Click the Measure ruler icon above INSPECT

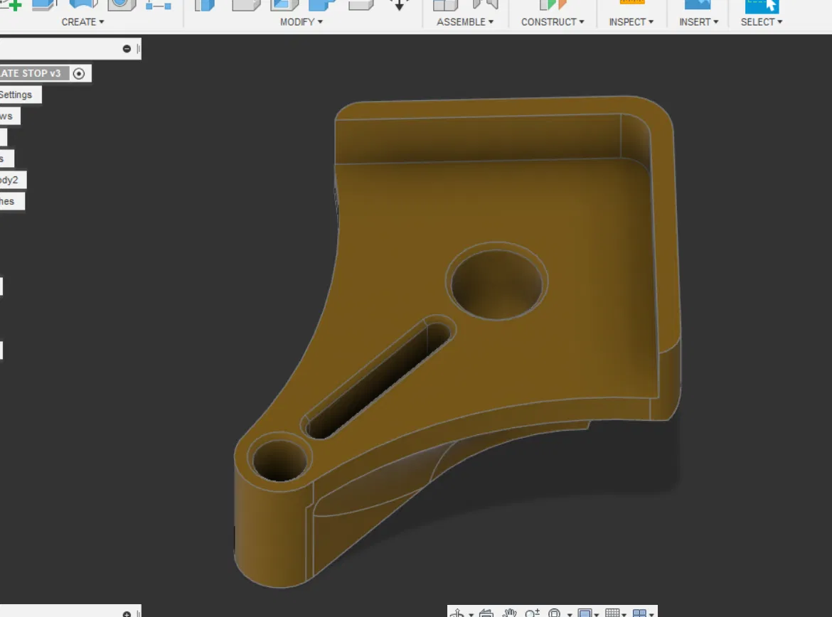click(x=631, y=3)
